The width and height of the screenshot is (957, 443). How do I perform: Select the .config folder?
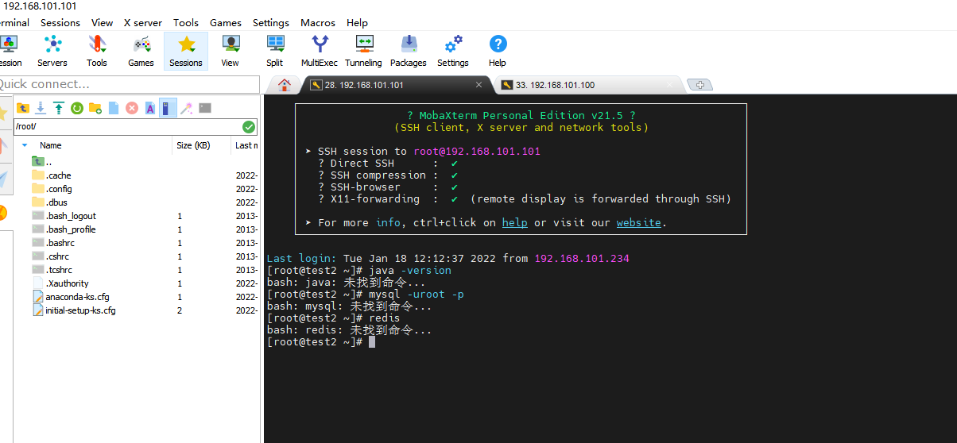(x=52, y=189)
